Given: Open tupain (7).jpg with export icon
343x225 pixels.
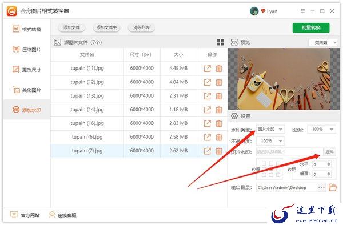Looking at the screenshot, I should pos(207,151).
